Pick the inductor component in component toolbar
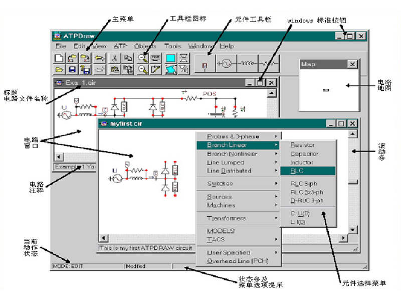The height and width of the screenshot is (301, 401). pyautogui.click(x=247, y=64)
